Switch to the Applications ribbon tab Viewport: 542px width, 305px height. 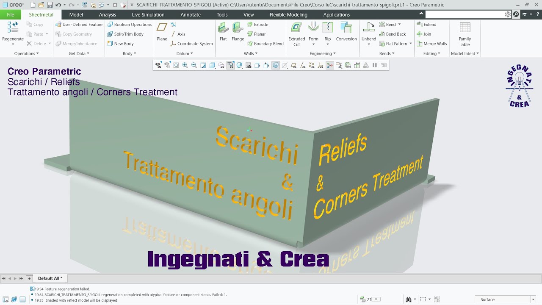point(337,14)
